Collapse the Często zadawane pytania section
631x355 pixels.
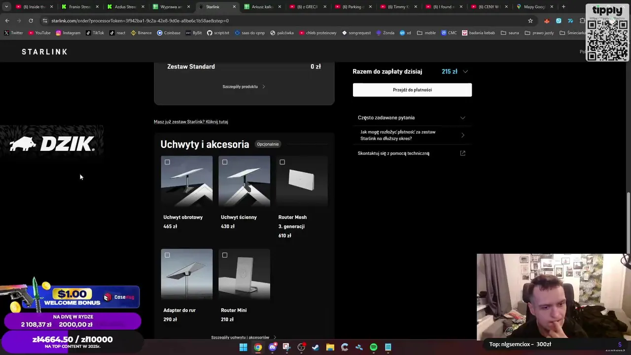click(x=462, y=117)
